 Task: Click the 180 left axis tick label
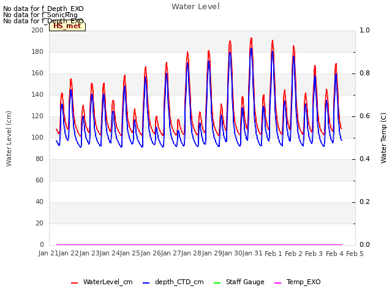point(37,51)
